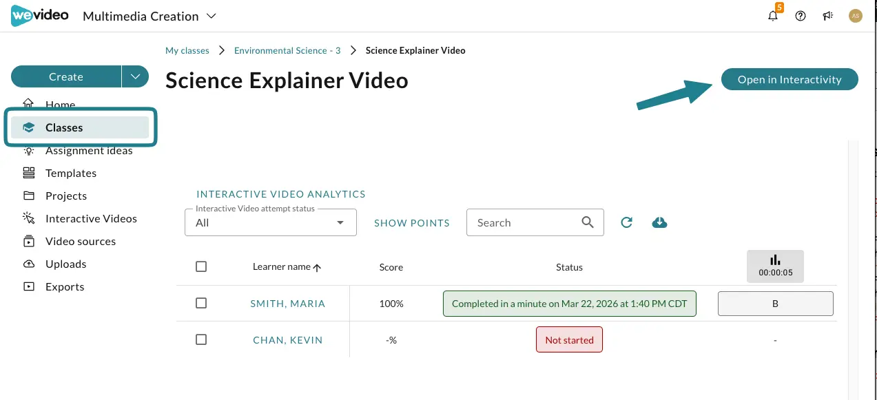Click SHOW POINTS
Screen dimensions: 877x400
(x=412, y=223)
